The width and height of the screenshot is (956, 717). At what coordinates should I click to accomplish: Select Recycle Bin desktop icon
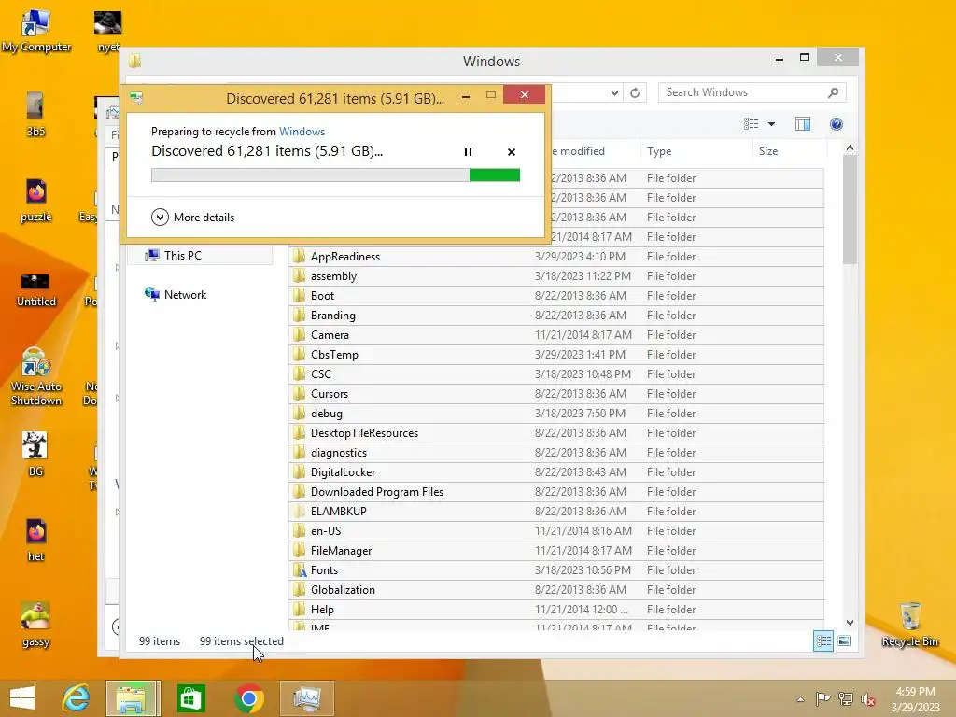[x=909, y=624]
